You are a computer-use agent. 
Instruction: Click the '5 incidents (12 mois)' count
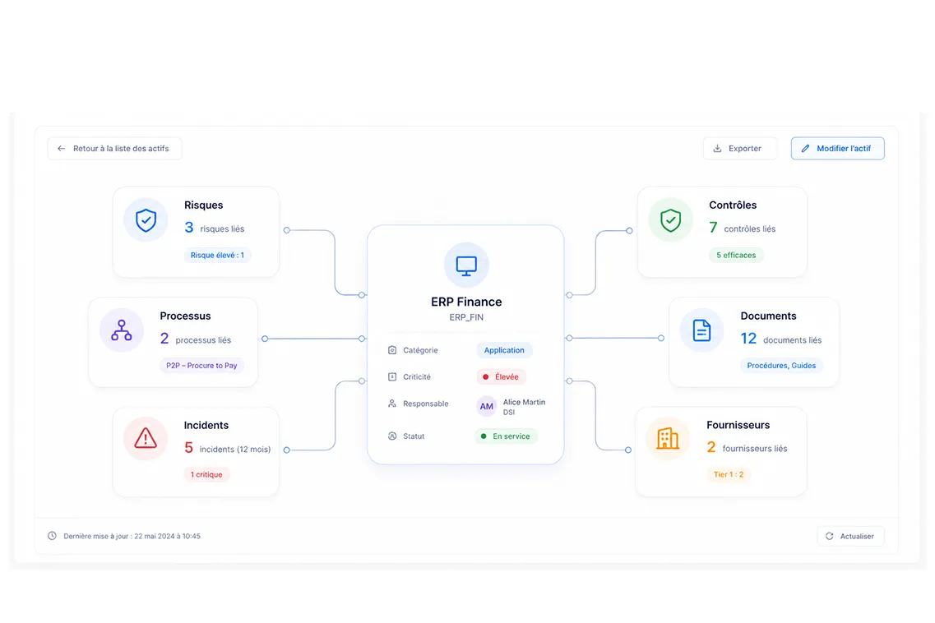(227, 448)
